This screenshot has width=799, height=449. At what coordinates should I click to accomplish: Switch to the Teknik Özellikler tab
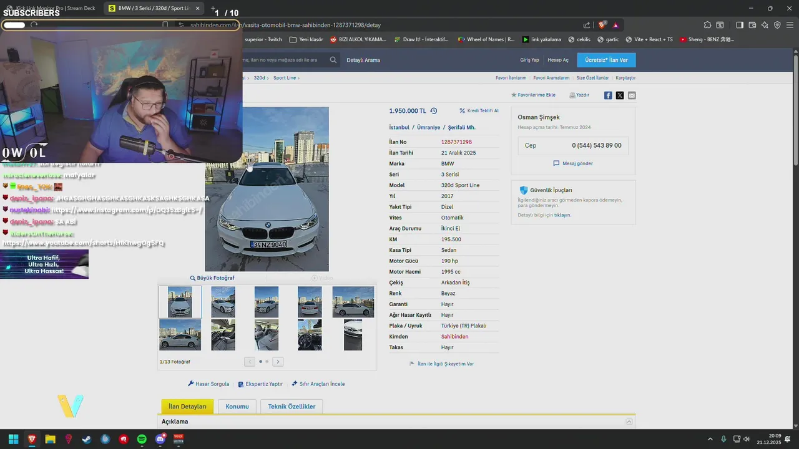[292, 407]
